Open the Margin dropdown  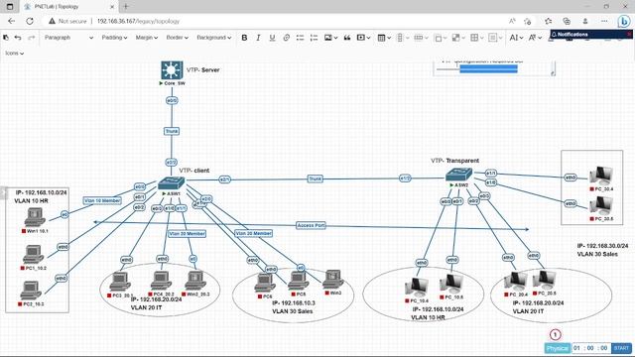(146, 38)
